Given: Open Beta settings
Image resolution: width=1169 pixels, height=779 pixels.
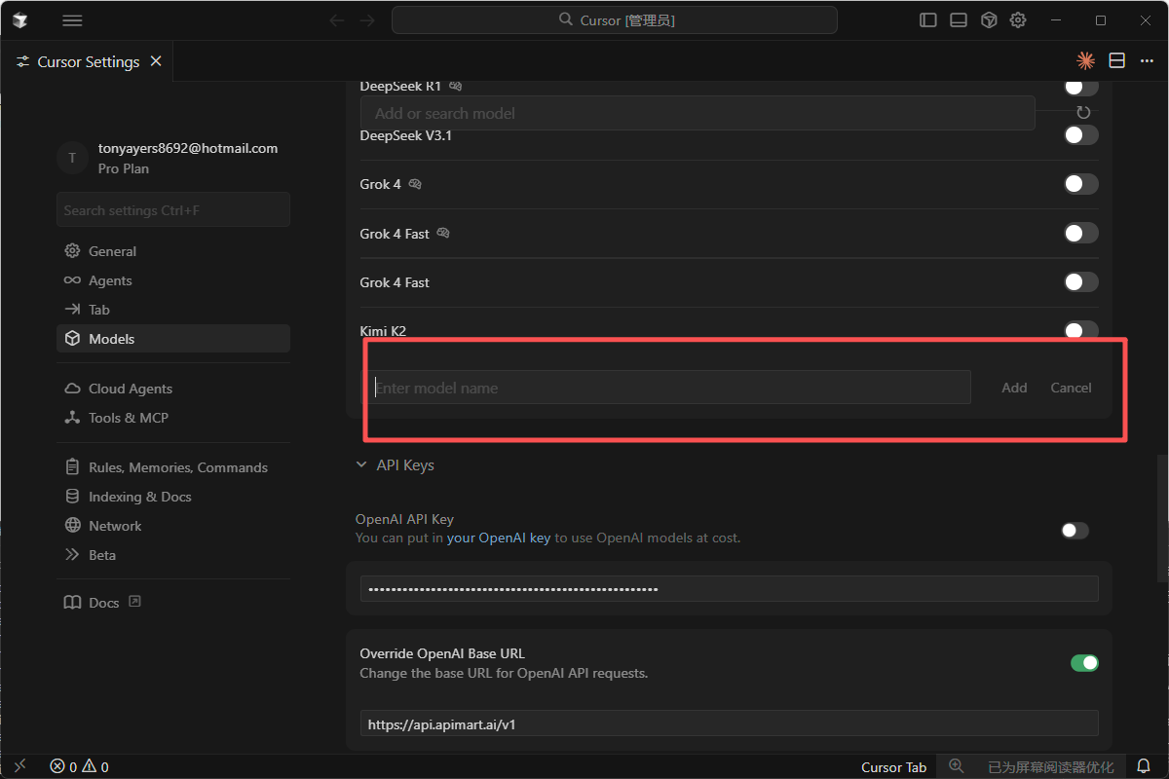Looking at the screenshot, I should point(173,555).
